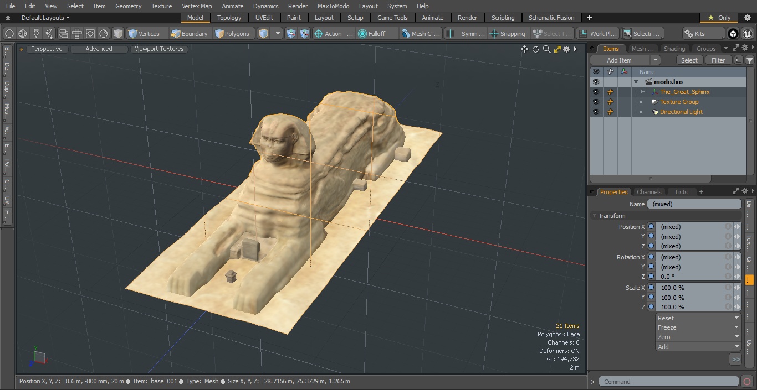Open layout settings gear at top right

click(x=747, y=18)
